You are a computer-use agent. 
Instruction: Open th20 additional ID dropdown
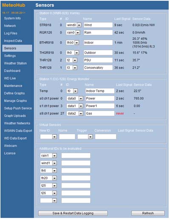coord(48,178)
